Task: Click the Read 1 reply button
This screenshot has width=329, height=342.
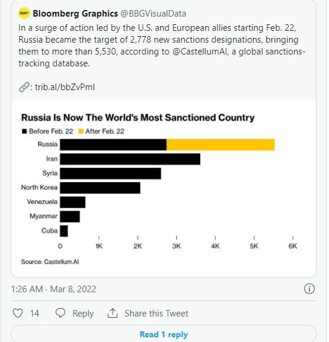Action: click(164, 334)
